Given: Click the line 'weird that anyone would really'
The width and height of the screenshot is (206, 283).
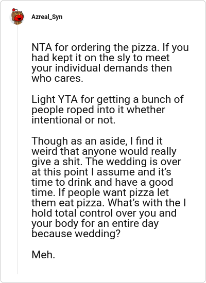Looking at the screenshot, I should pyautogui.click(x=104, y=151).
